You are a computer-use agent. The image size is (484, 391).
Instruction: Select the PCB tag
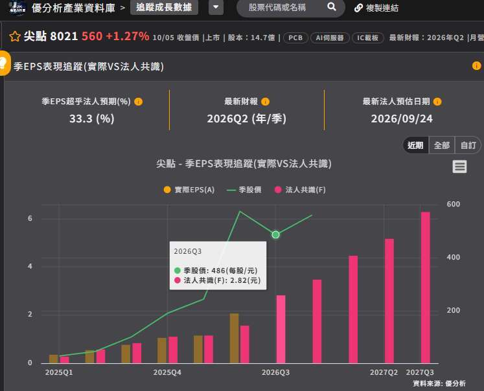(295, 38)
